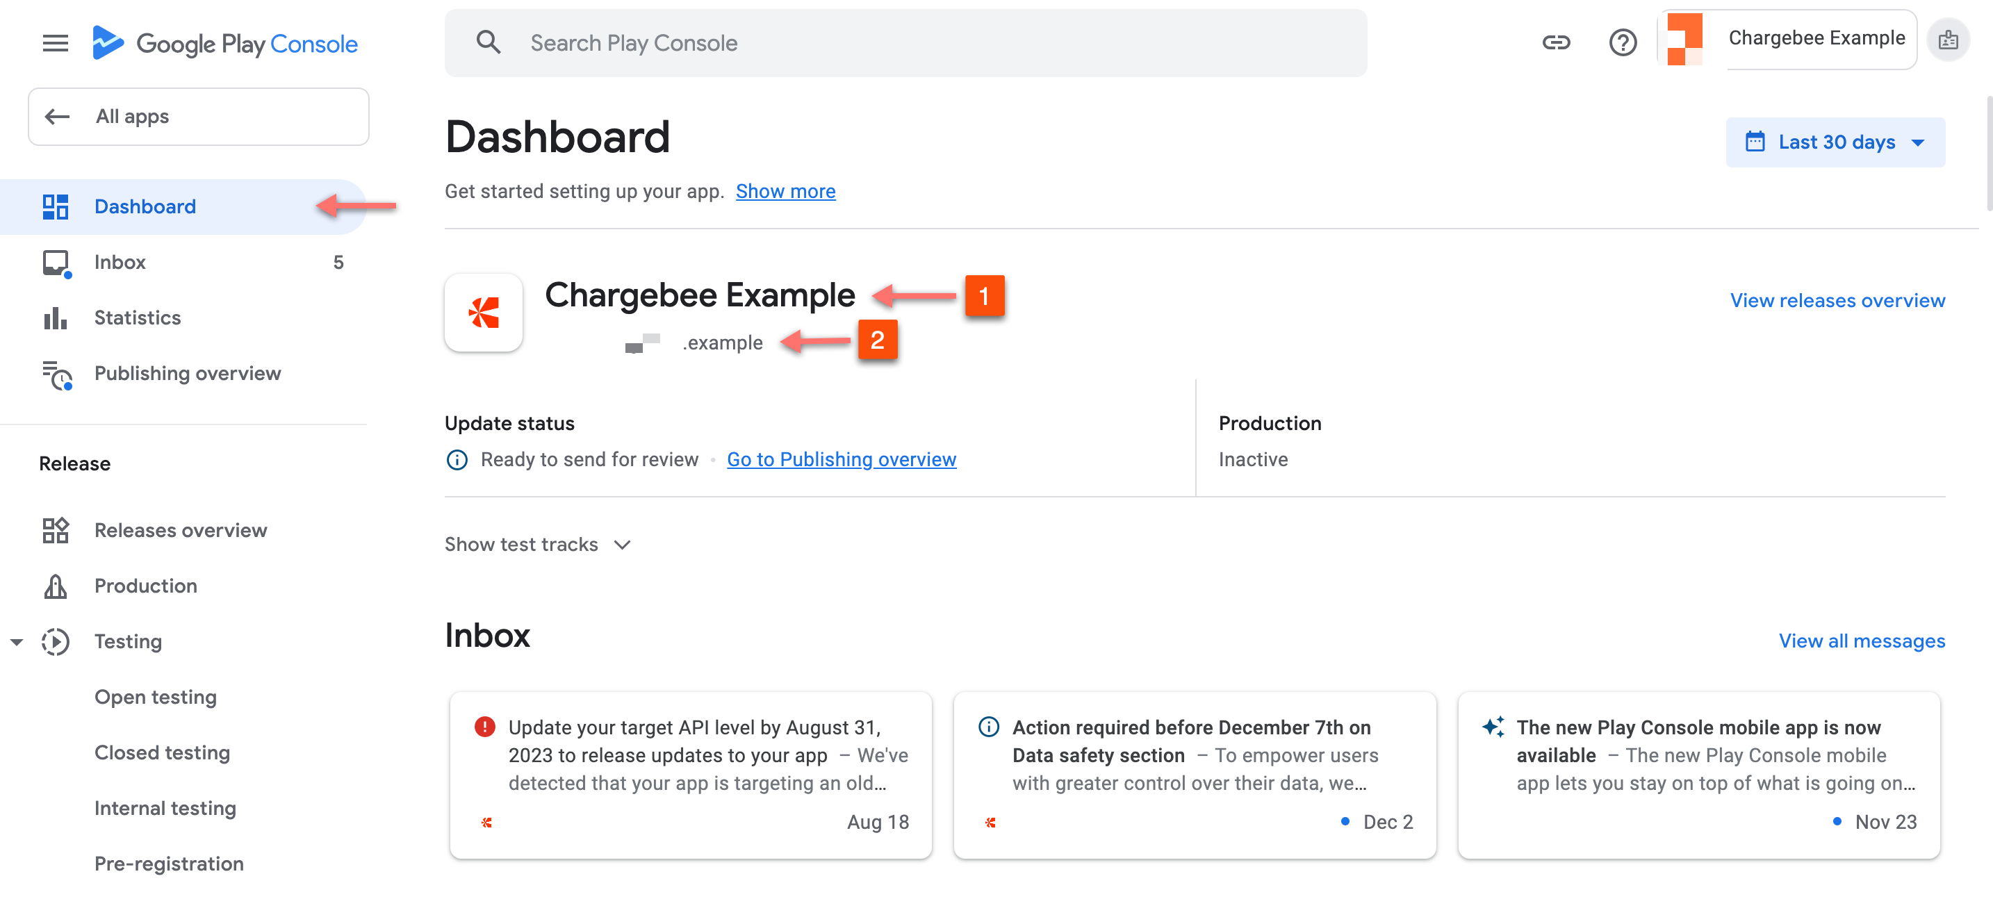This screenshot has width=1993, height=899.
Task: Open the hamburger navigation menu
Action: [x=55, y=43]
